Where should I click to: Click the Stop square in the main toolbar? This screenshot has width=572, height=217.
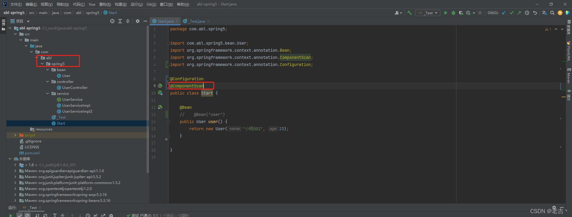click(x=480, y=13)
